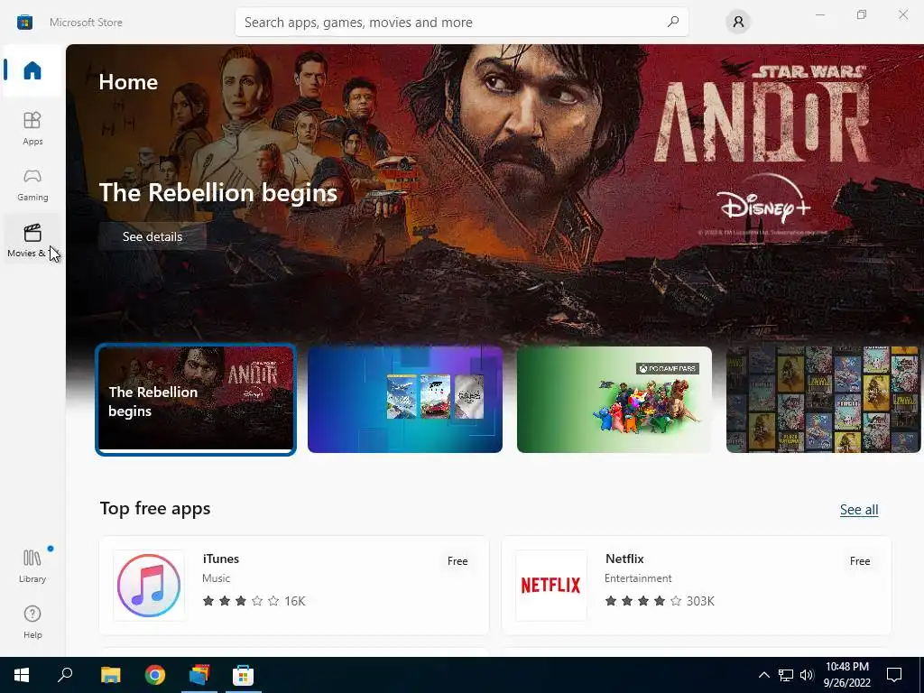The width and height of the screenshot is (924, 693).
Task: Select the PC Game Pass carousel card
Action: (x=614, y=400)
